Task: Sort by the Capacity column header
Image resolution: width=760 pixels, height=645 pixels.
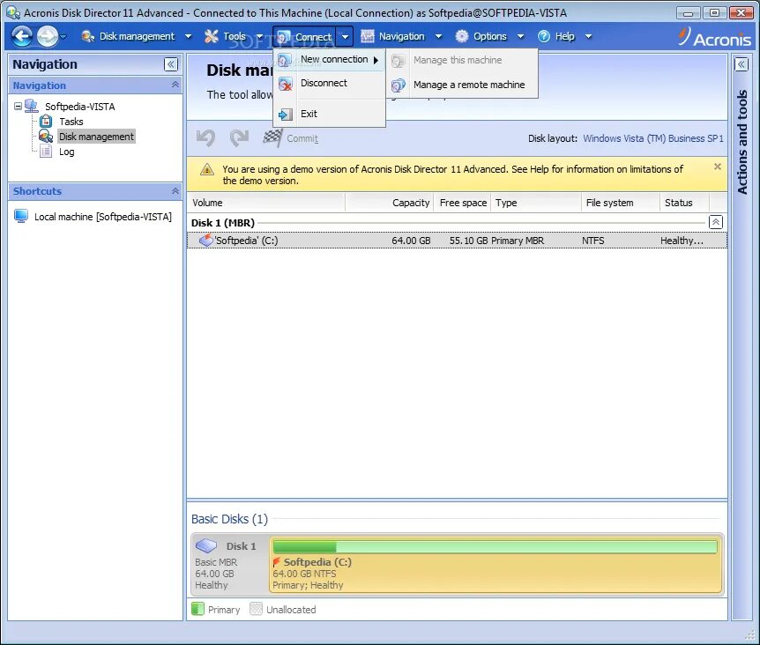Action: pyautogui.click(x=390, y=203)
